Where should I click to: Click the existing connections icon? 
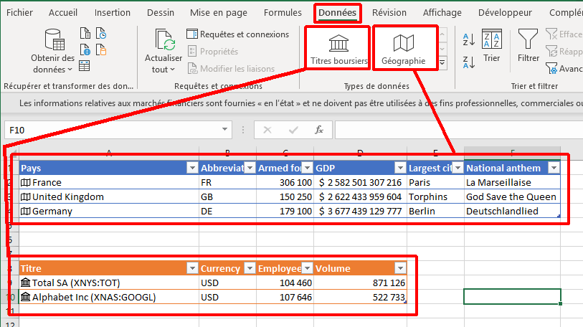101,49
